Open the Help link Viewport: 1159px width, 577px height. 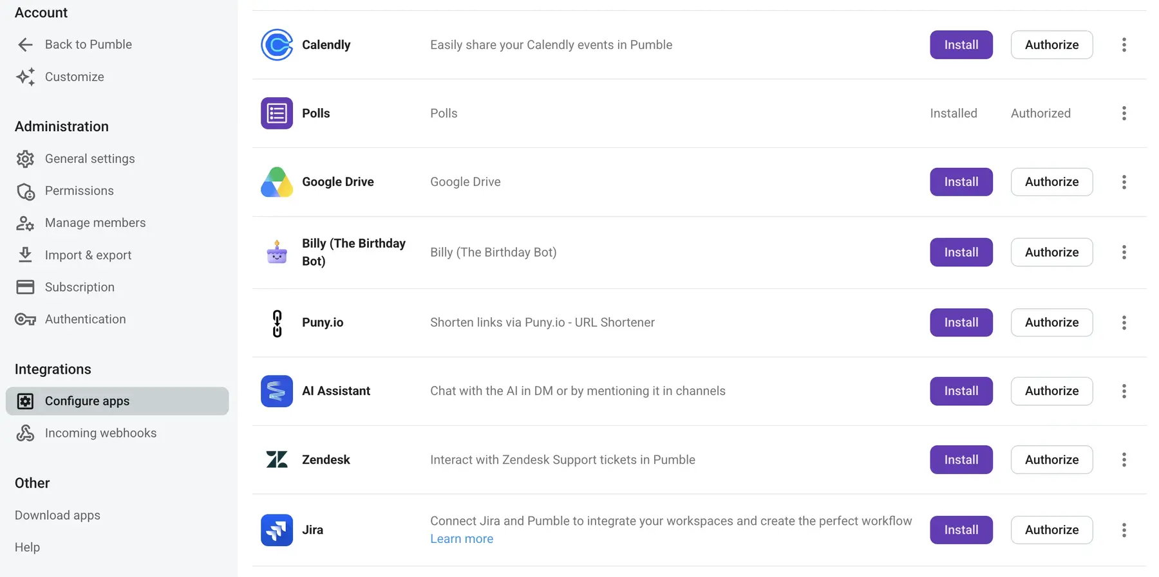(27, 547)
